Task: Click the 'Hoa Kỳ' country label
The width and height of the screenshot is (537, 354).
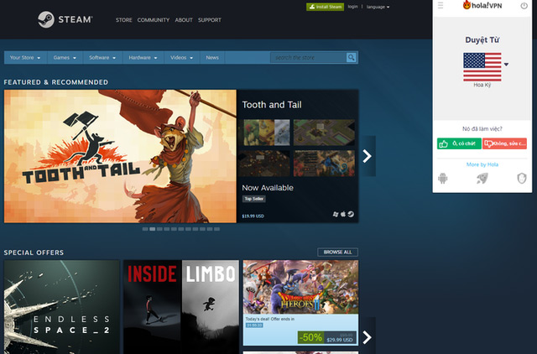Action: pos(482,85)
